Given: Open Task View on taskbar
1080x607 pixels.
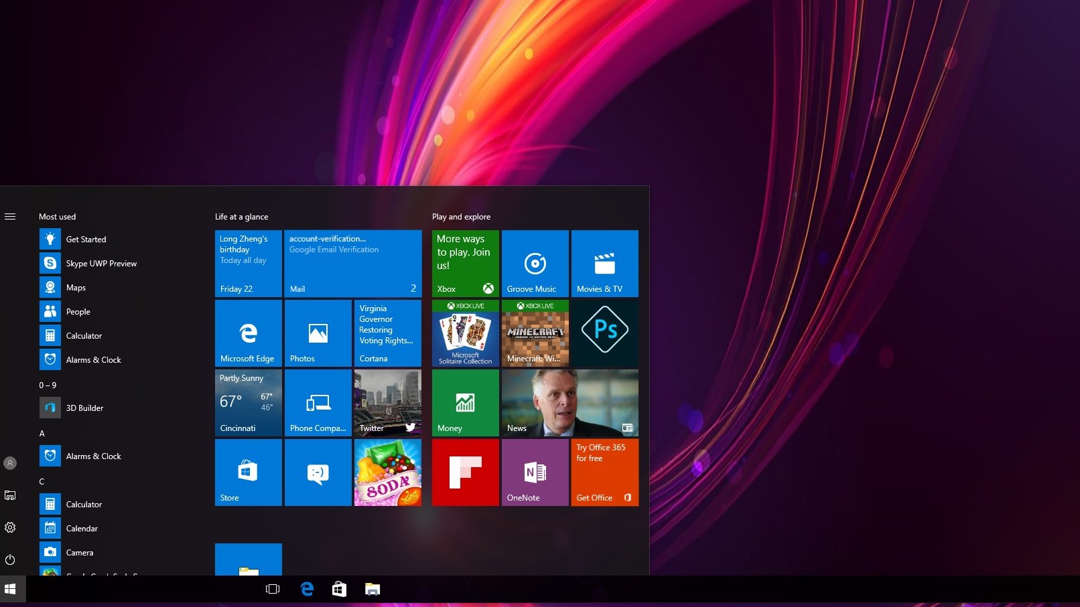Looking at the screenshot, I should 273,589.
